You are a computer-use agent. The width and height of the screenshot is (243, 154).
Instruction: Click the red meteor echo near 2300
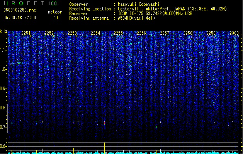coord(230,122)
